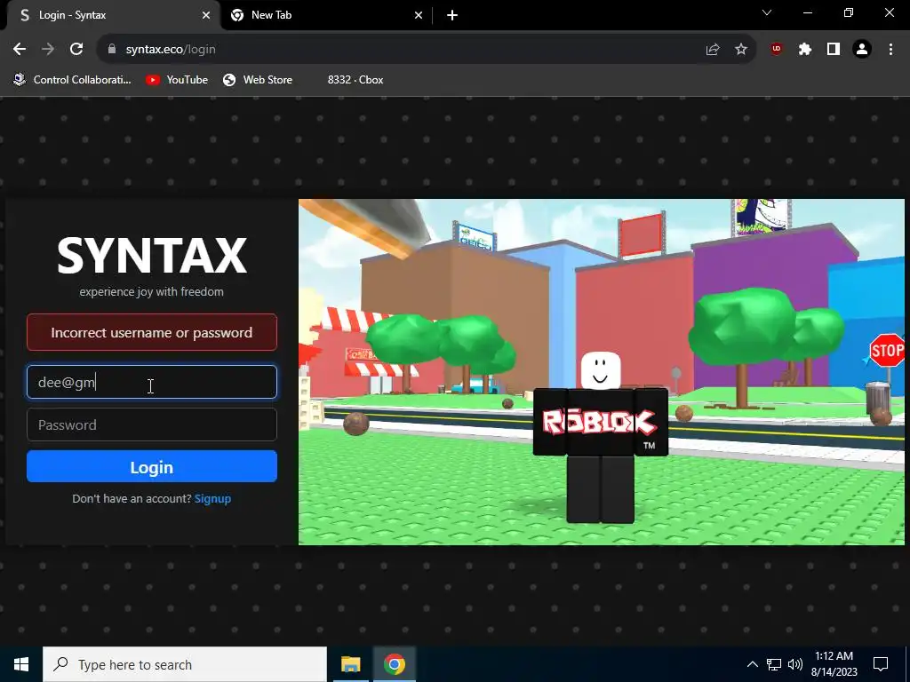Open the tab search chevron
The height and width of the screenshot is (682, 910).
click(x=767, y=12)
